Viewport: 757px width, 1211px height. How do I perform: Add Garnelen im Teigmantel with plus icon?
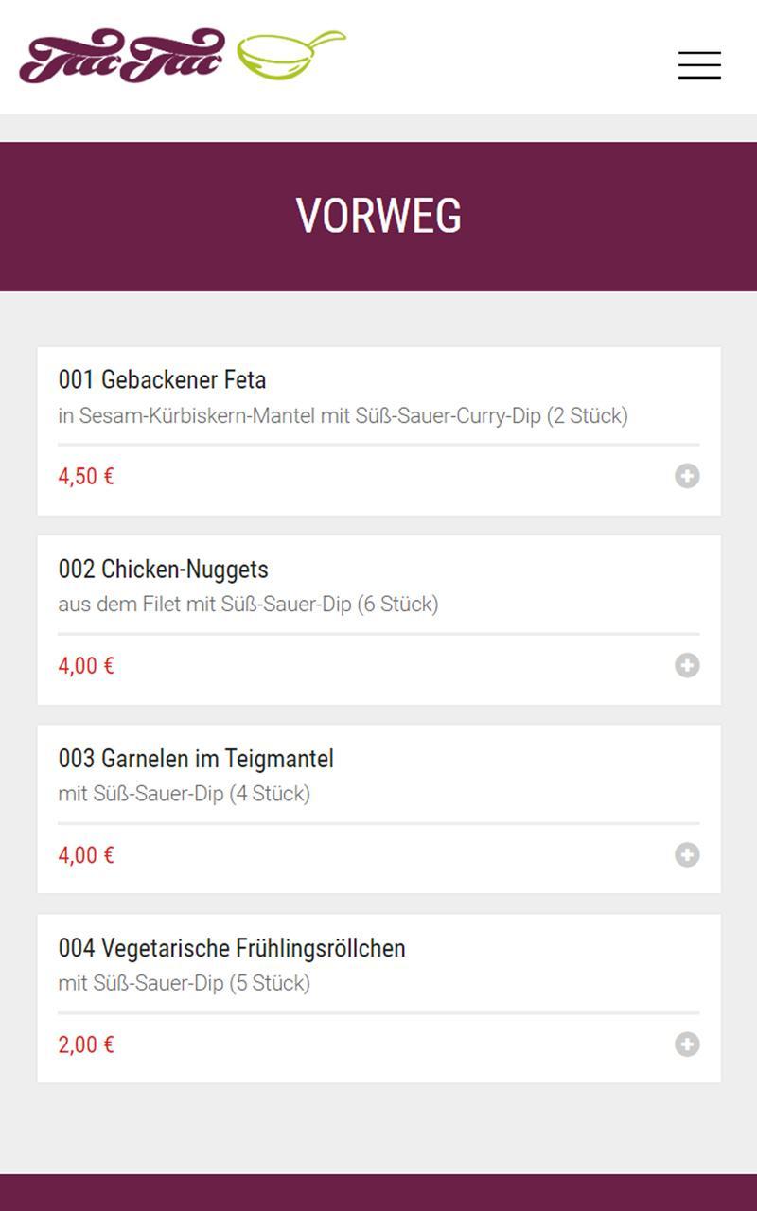coord(687,854)
